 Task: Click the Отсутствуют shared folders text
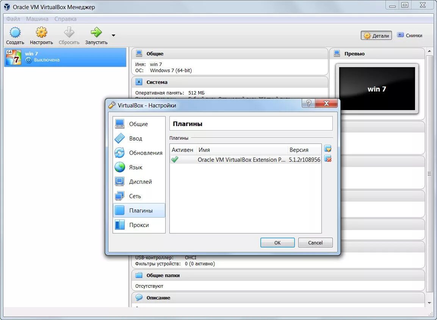pyautogui.click(x=149, y=286)
